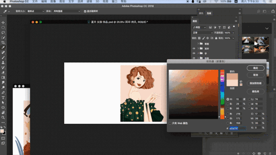The image size is (276, 155).
Task: Select the S saturation radio button
Action: point(228,104)
